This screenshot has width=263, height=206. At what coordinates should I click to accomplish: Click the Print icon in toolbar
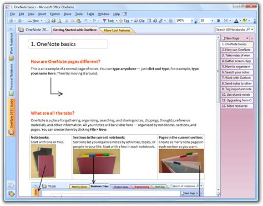click(x=53, y=21)
